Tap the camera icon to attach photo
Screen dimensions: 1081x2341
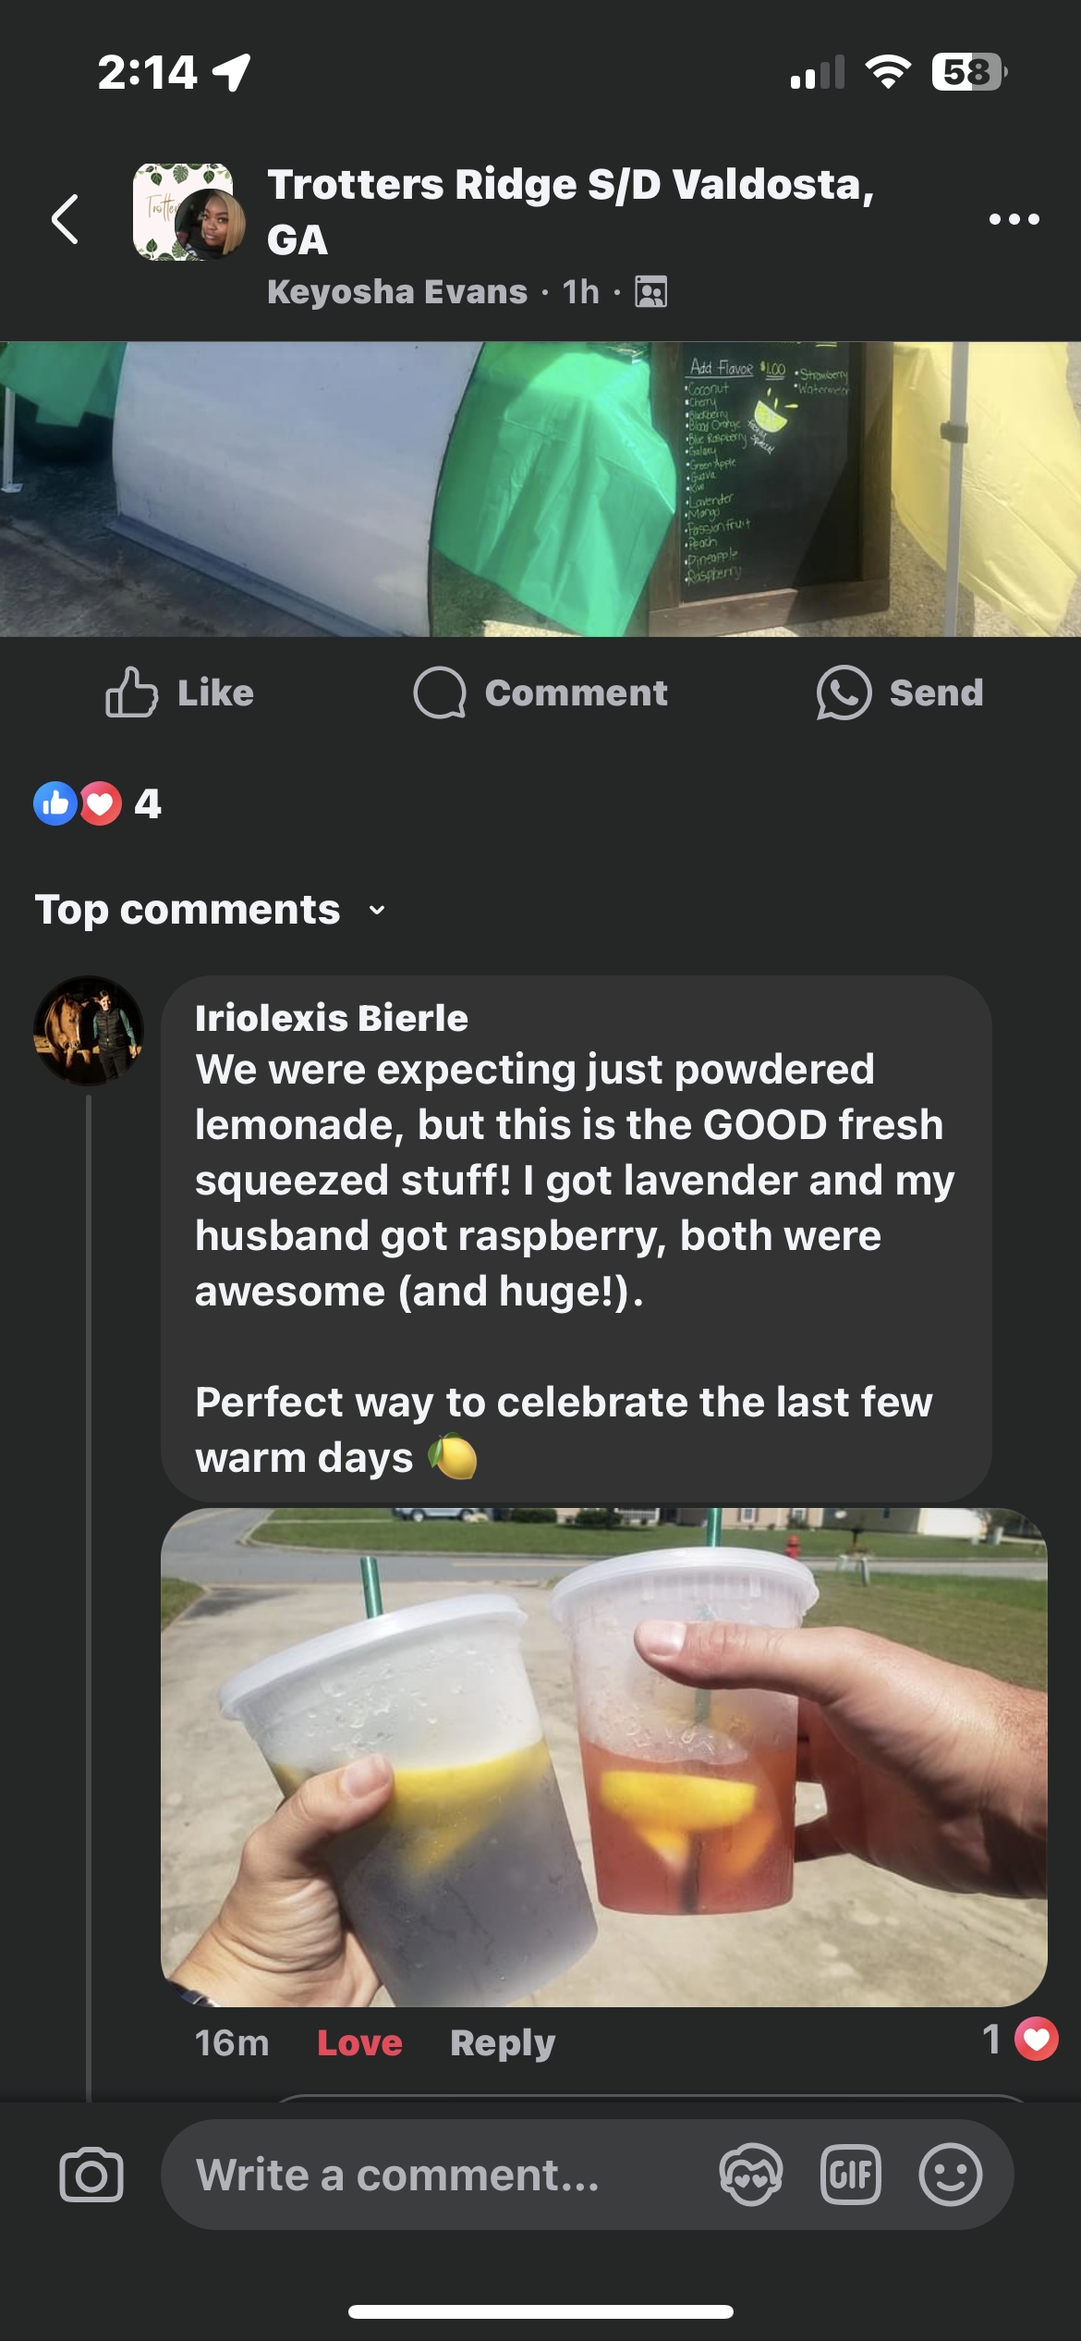(x=91, y=2175)
